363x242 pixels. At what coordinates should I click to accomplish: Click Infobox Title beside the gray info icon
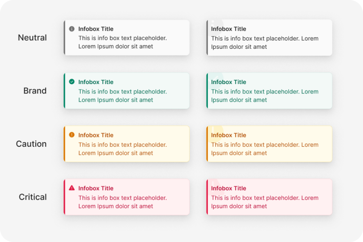96,29
